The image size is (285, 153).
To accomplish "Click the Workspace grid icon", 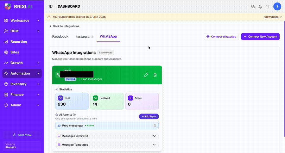I will click(6, 21).
